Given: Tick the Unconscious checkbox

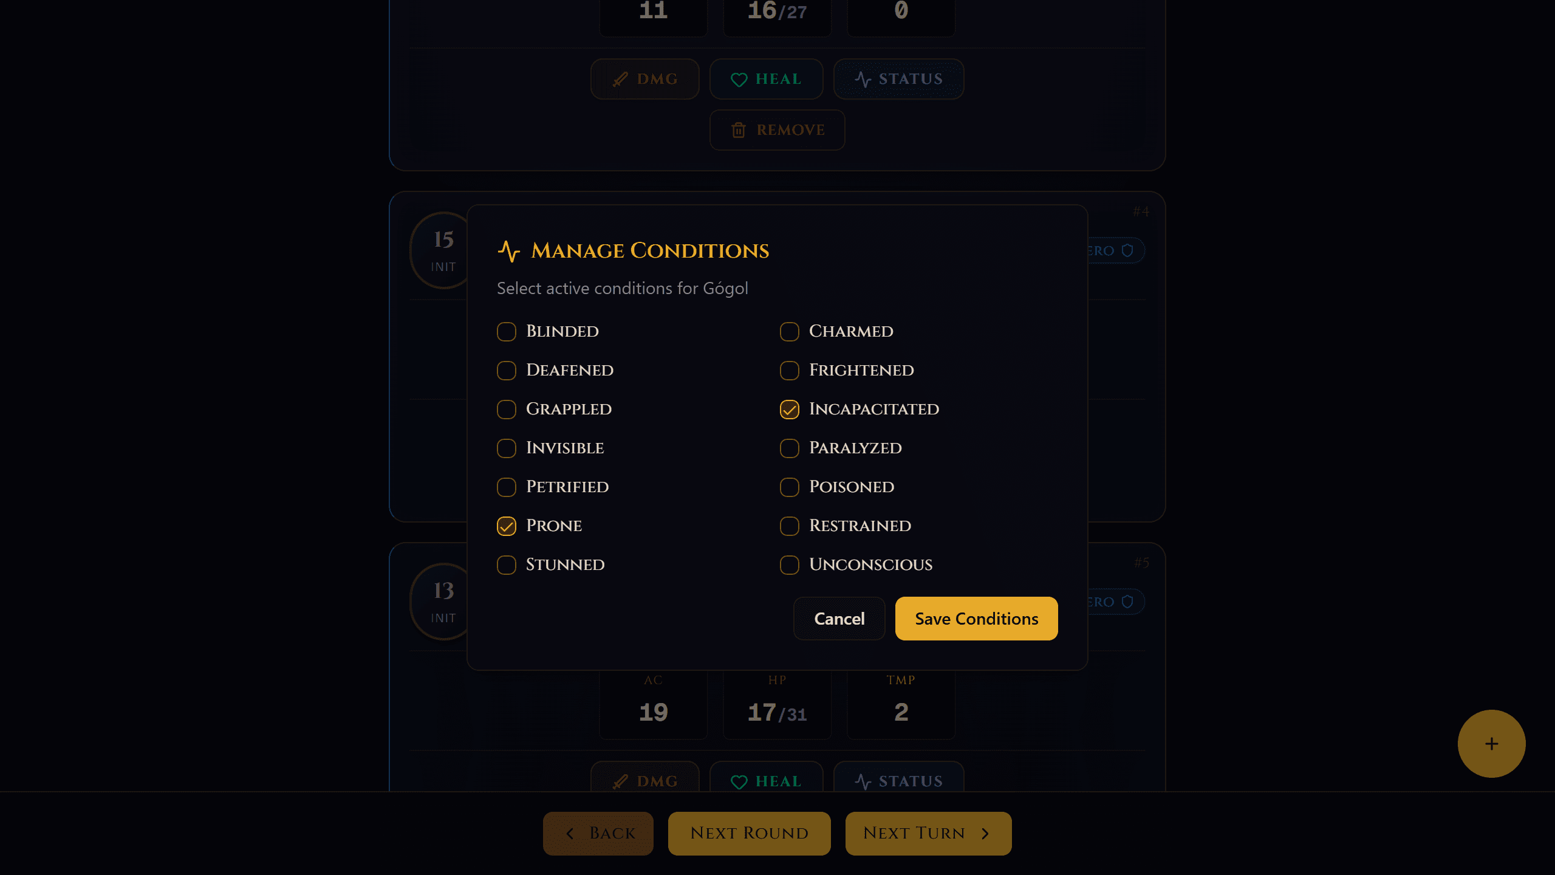Looking at the screenshot, I should 790,565.
